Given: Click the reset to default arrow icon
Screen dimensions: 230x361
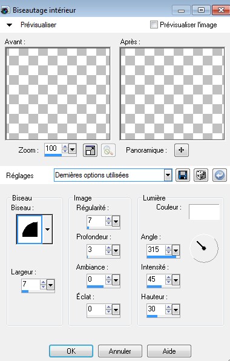Looking at the screenshot, I should pyautogui.click(x=220, y=176).
